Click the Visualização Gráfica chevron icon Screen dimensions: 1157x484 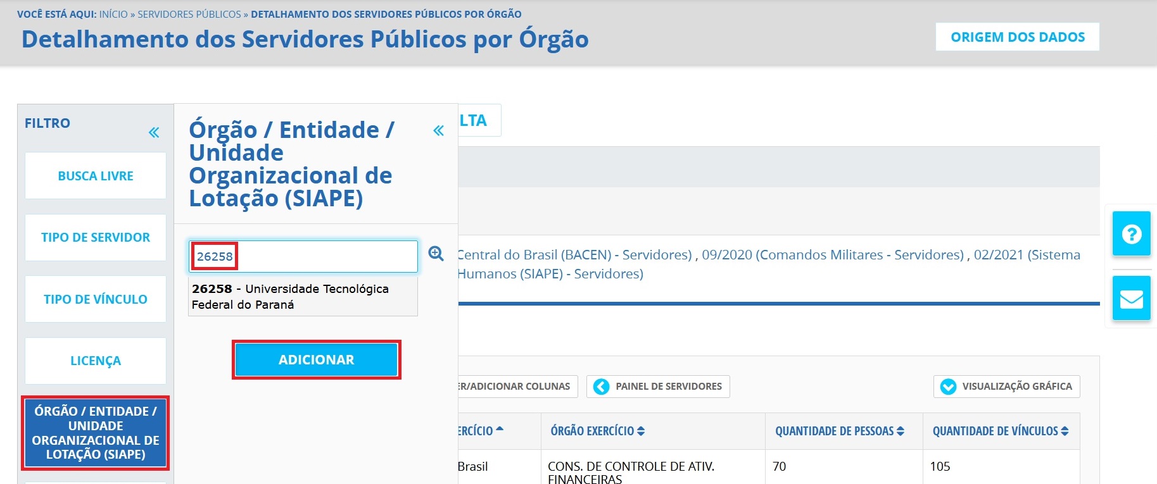click(x=948, y=387)
